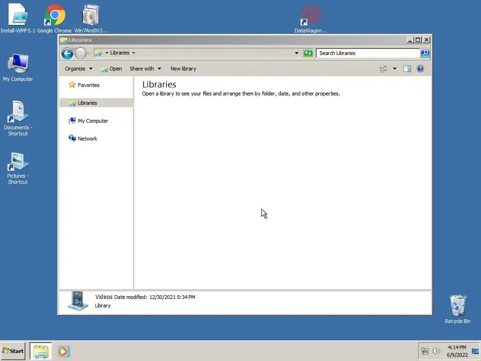Screen dimensions: 481x361
Task: Click the search magnifier button
Action: [x=425, y=53]
